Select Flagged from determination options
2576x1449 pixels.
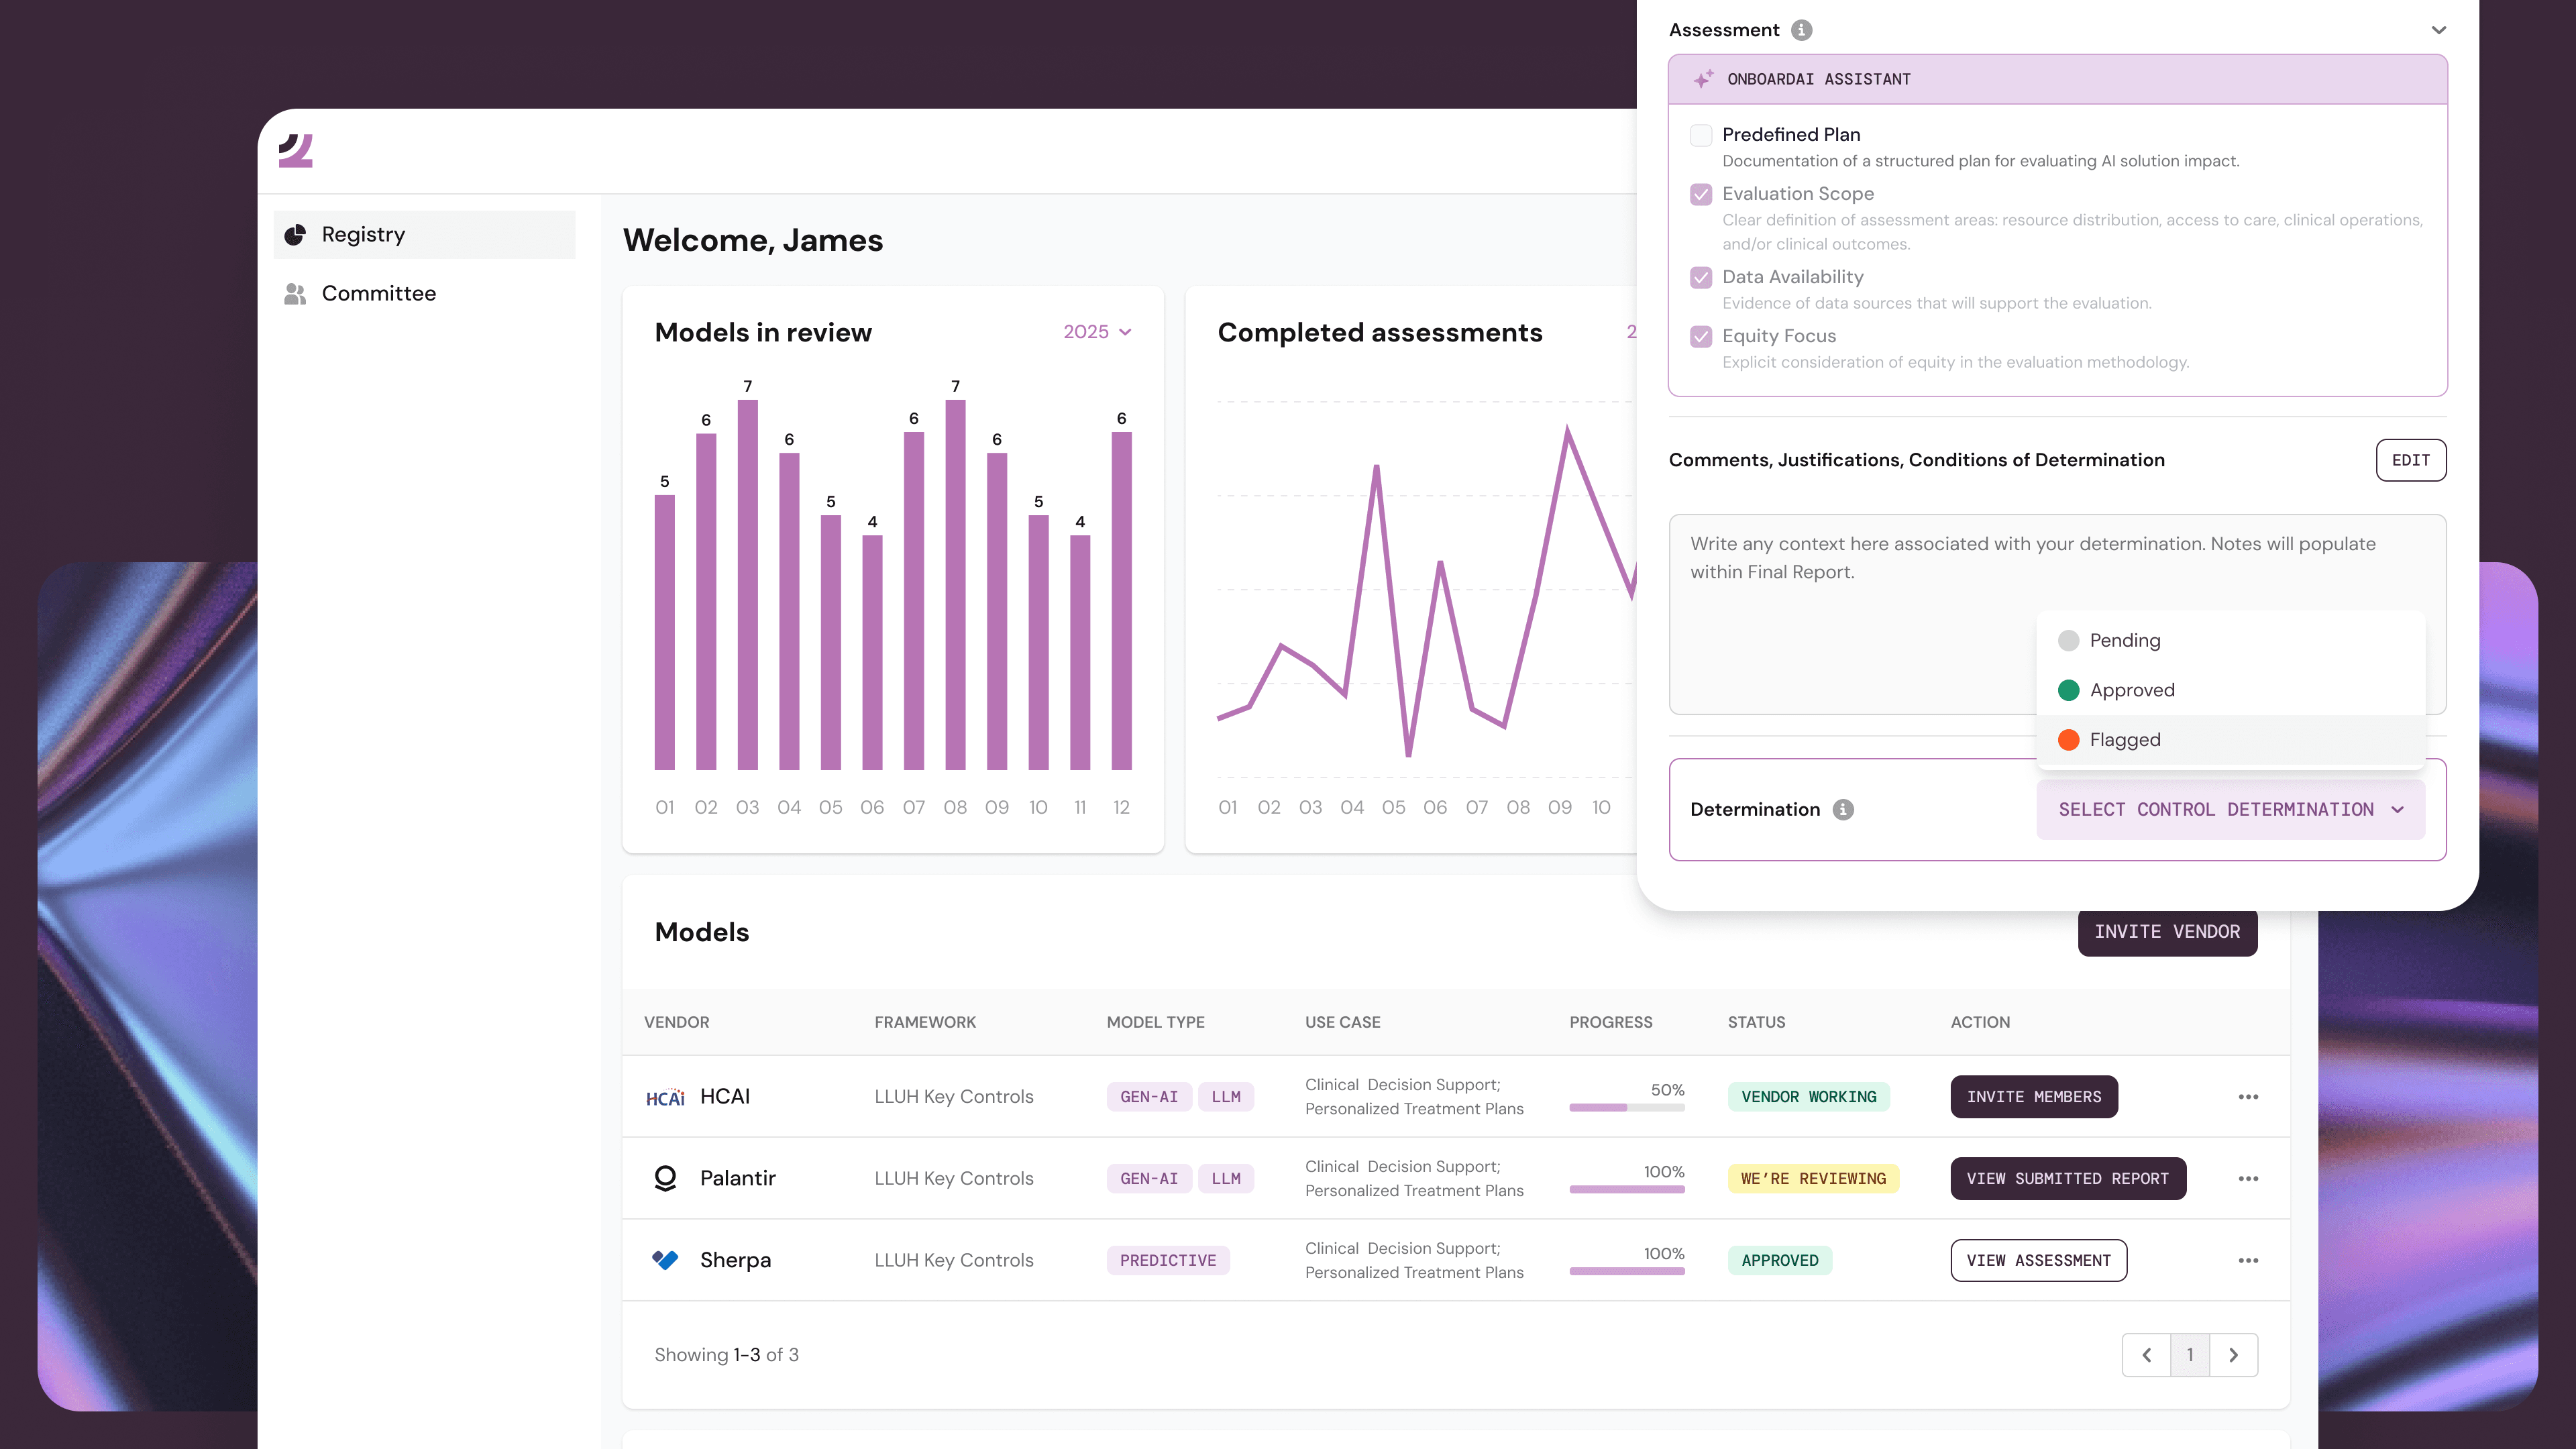click(x=2124, y=739)
